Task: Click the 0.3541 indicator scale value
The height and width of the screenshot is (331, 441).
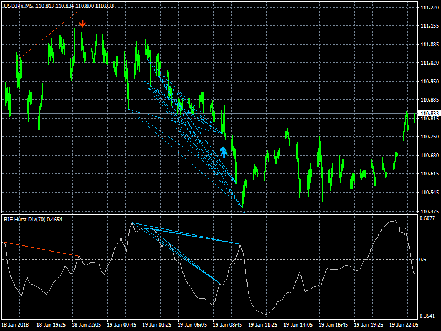Action: [x=427, y=316]
